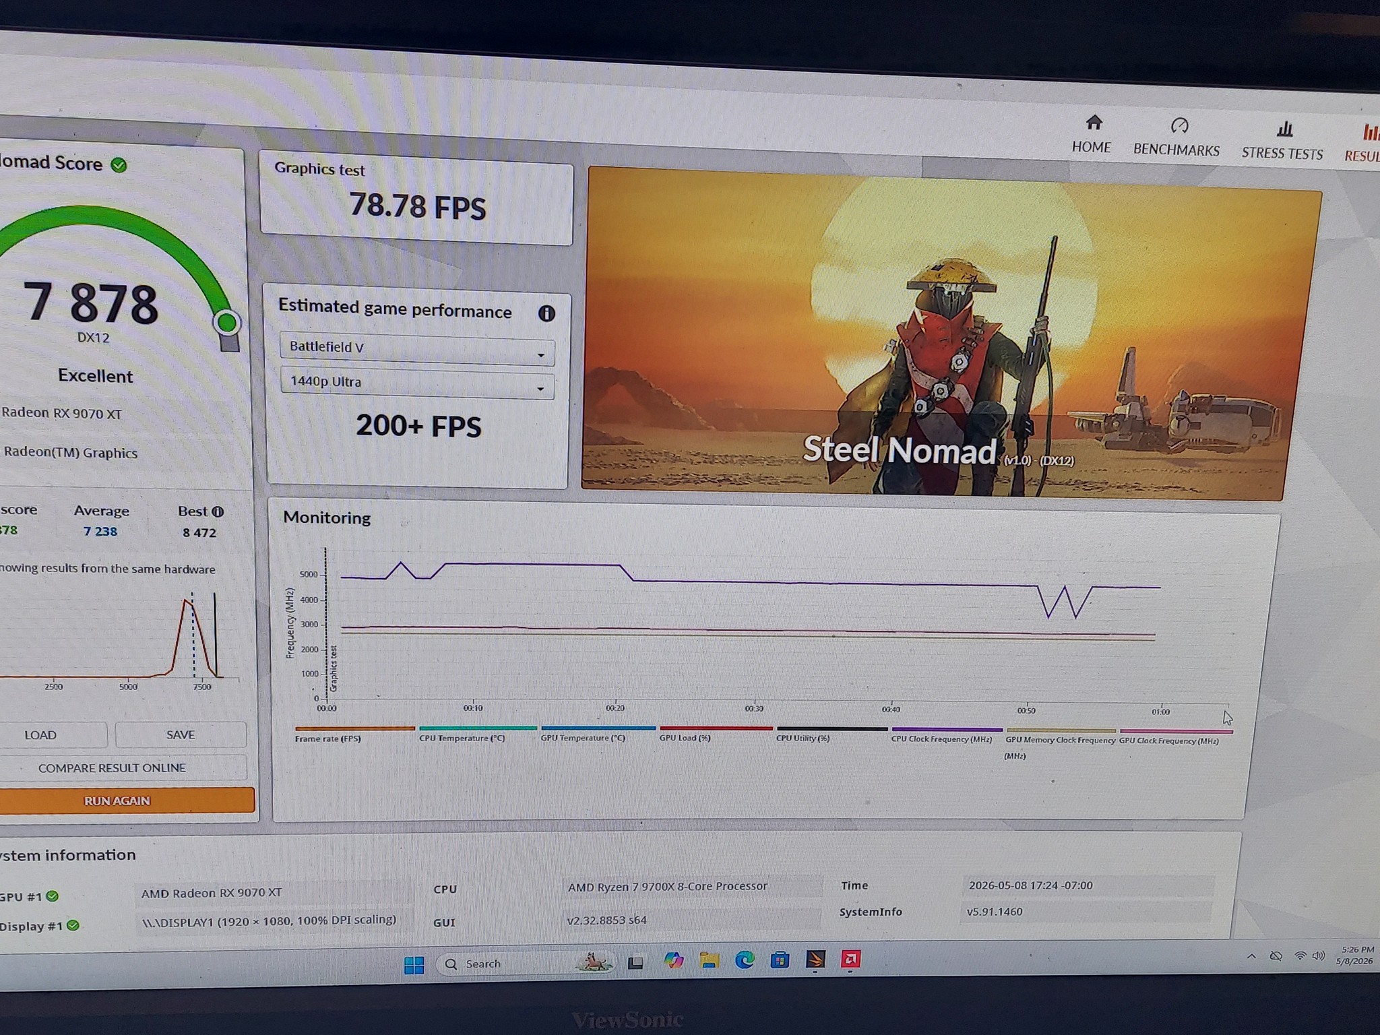Click the green check icon next to GPU #1
This screenshot has width=1380, height=1035.
(53, 896)
